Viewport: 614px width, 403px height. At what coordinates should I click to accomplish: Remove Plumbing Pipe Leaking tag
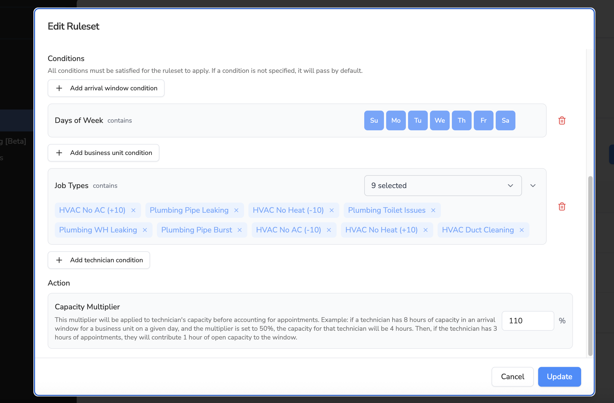pos(236,210)
